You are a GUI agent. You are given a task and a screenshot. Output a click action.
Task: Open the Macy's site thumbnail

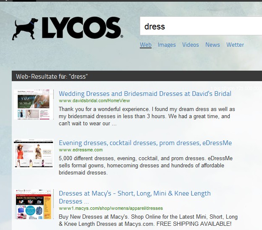(x=34, y=204)
